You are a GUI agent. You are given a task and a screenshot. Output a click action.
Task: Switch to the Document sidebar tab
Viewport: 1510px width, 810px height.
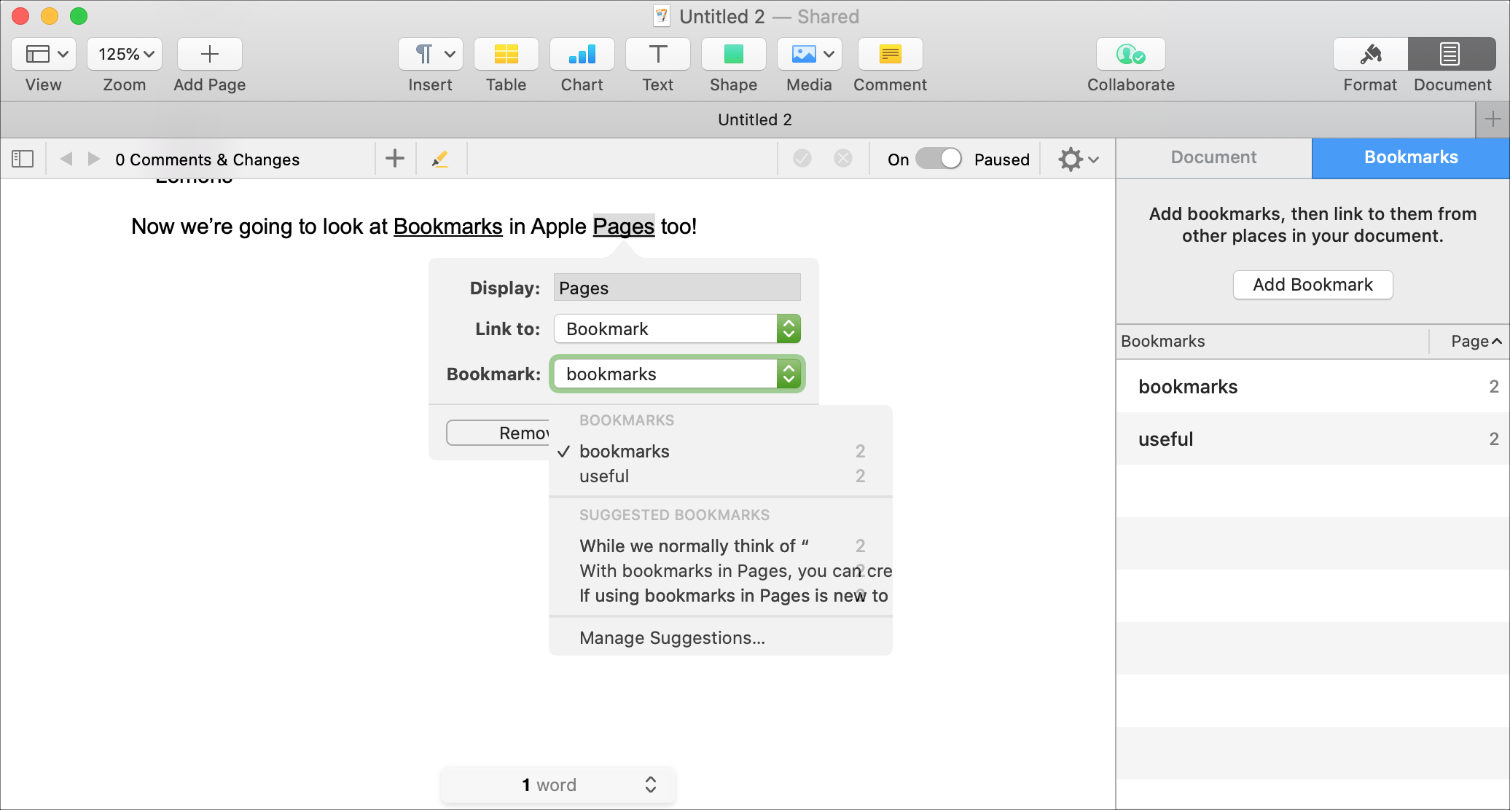1214,157
